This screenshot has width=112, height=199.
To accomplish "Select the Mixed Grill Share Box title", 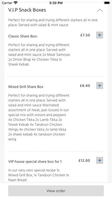I will point(26,87).
